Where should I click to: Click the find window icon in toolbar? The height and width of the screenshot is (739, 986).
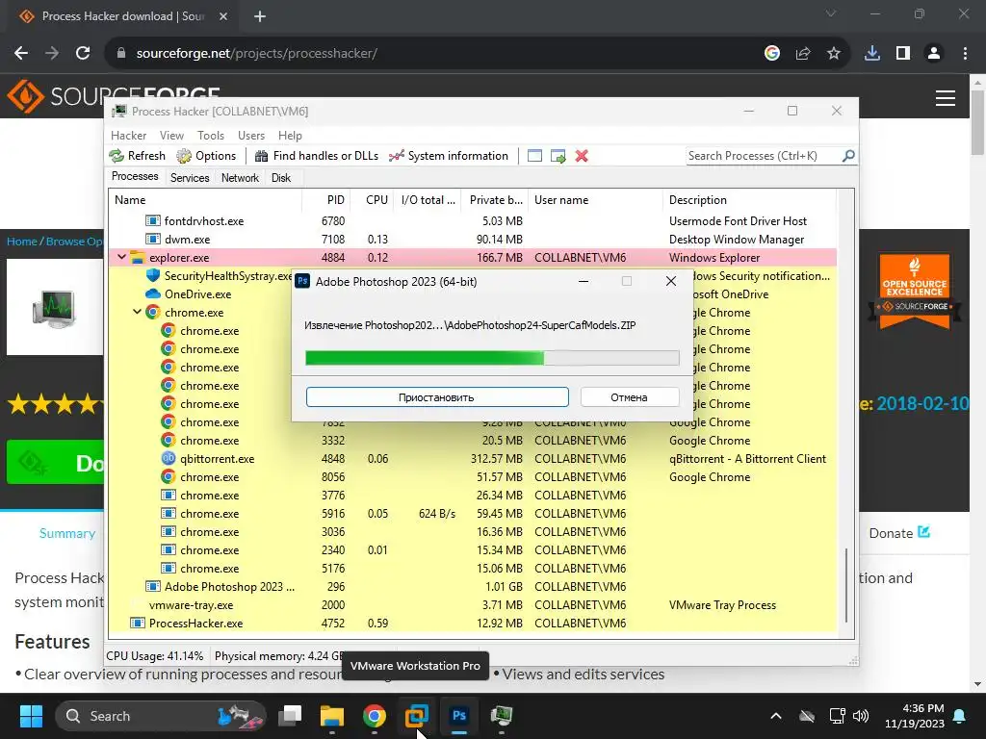[534, 156]
